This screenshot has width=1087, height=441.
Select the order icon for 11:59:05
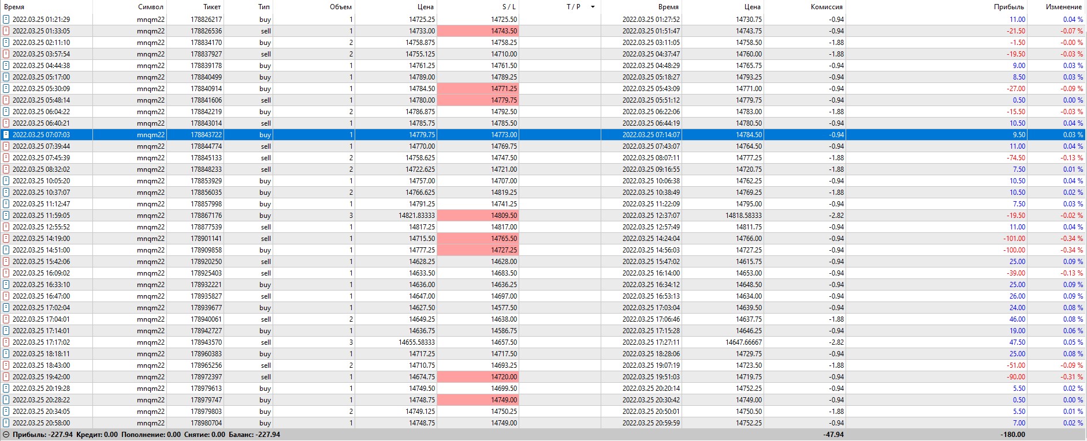click(6, 216)
